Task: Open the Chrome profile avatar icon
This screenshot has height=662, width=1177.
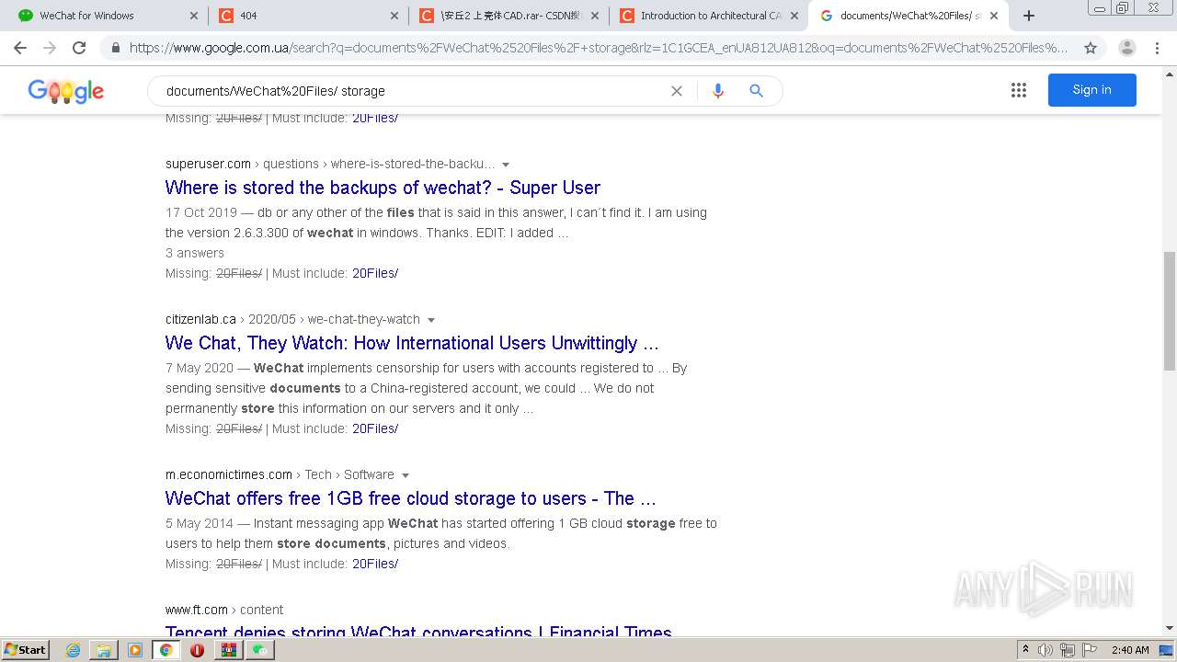Action: pyautogui.click(x=1127, y=48)
